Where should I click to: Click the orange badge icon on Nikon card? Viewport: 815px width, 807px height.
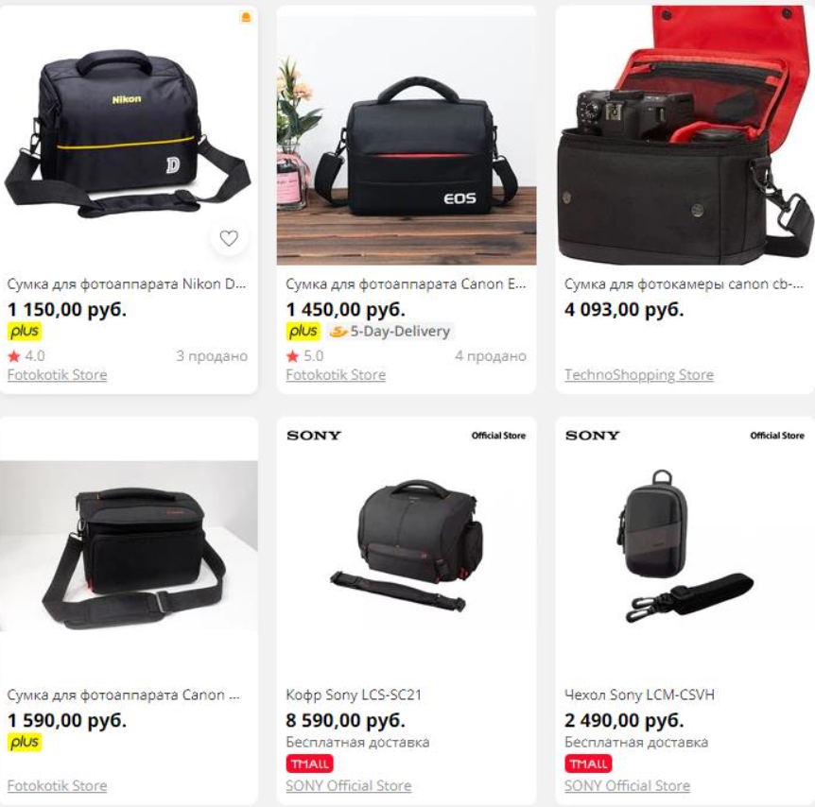pyautogui.click(x=246, y=17)
